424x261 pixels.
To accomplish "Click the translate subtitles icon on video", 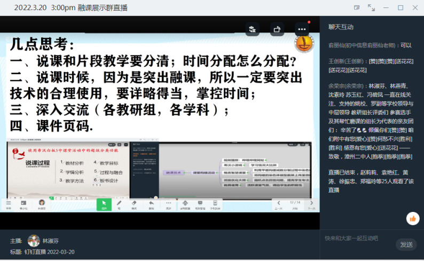I will 253,29.
